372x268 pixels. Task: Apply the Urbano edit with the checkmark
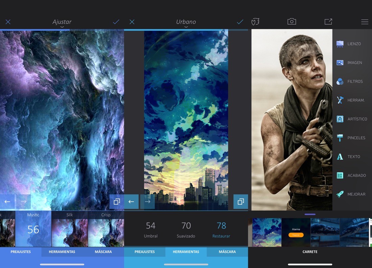(x=240, y=22)
